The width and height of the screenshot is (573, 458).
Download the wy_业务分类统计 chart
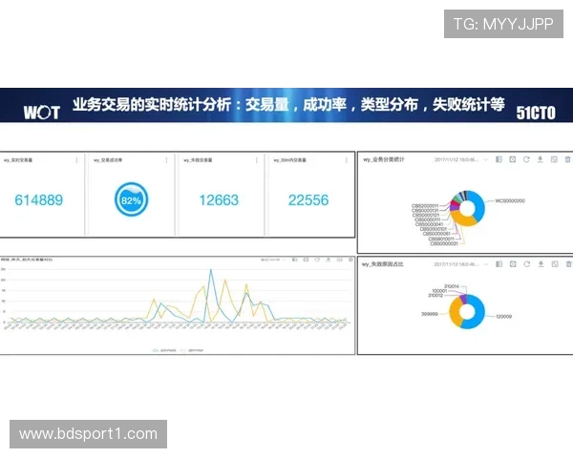(x=541, y=159)
